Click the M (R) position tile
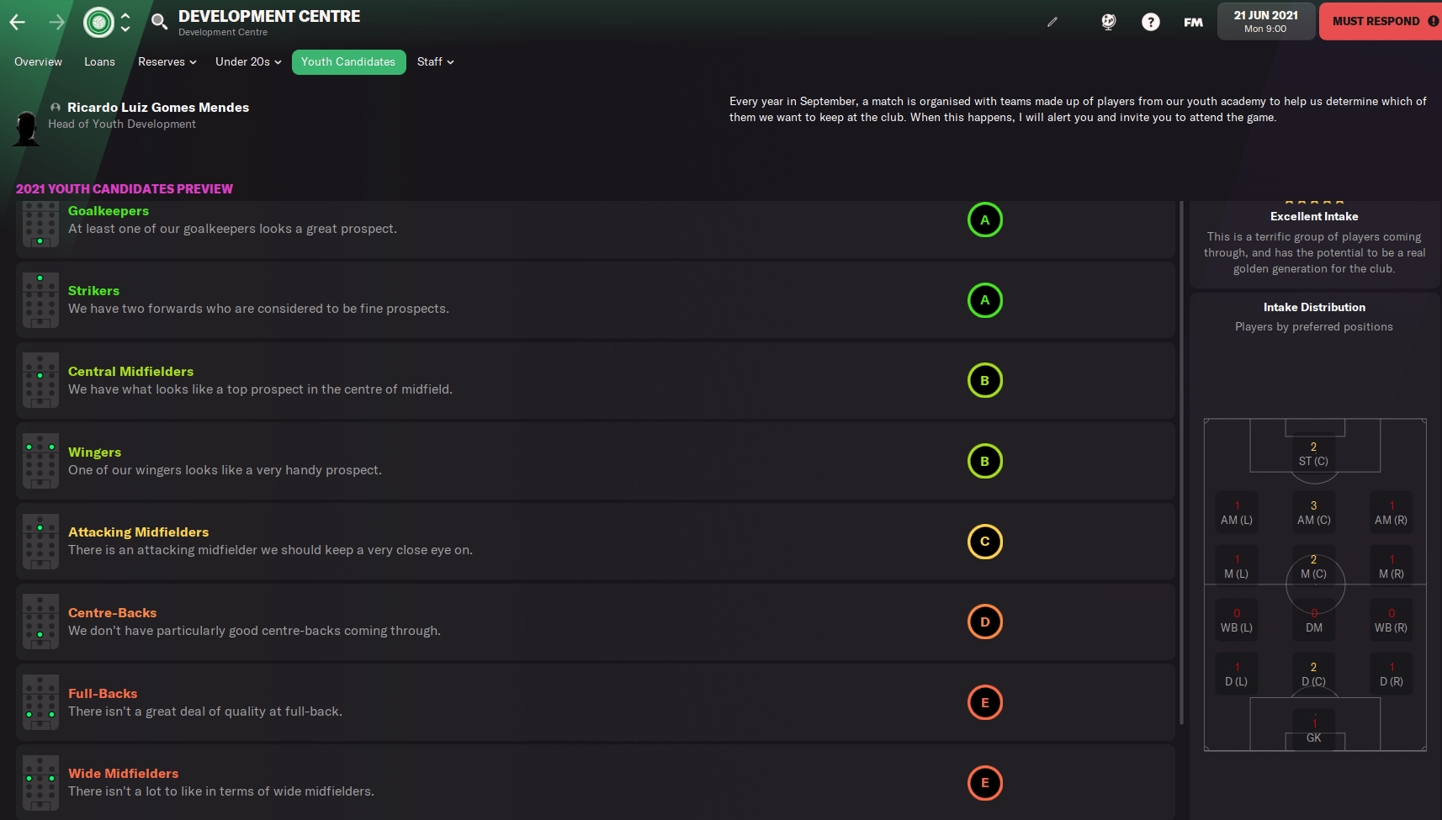 pos(1391,566)
